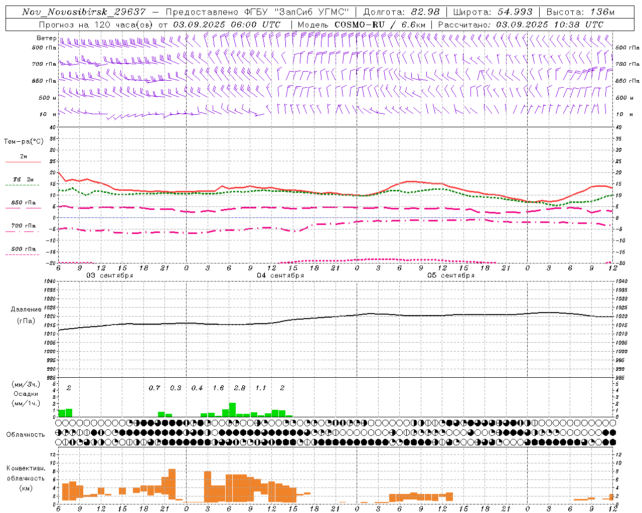Click the provider text ФГБУ "ЗапСиб УГМС"
642x513 pixels.
click(295, 12)
